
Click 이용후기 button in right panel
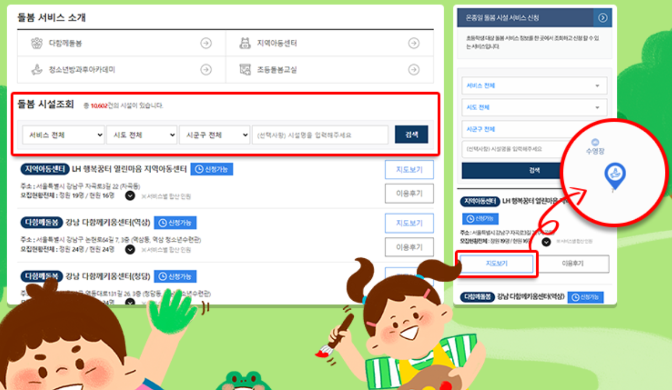coord(573,264)
